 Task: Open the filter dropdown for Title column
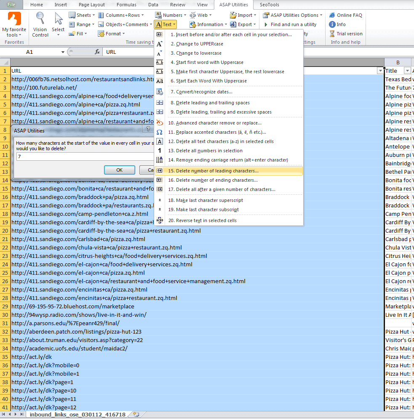coord(407,71)
